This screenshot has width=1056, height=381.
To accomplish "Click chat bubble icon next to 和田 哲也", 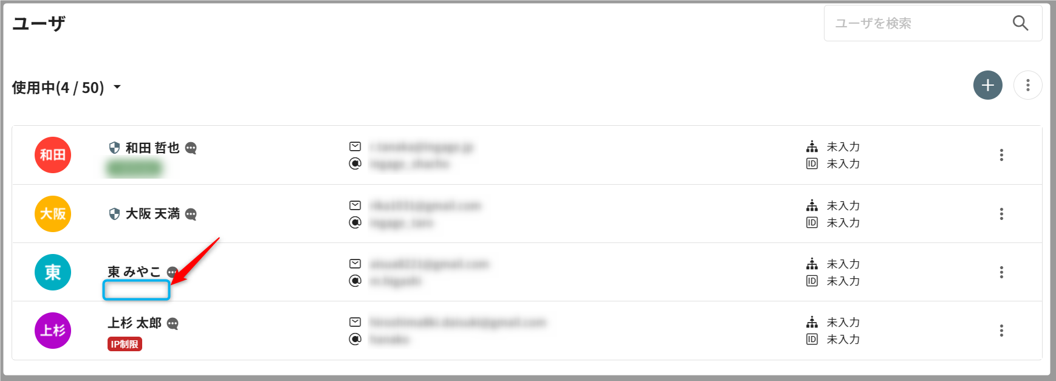I will click(x=191, y=148).
